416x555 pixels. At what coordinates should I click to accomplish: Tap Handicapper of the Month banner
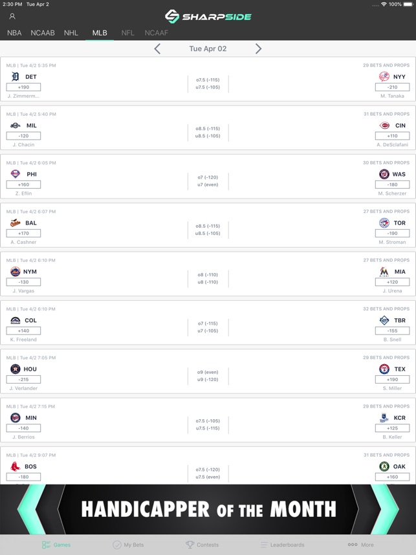(208, 509)
